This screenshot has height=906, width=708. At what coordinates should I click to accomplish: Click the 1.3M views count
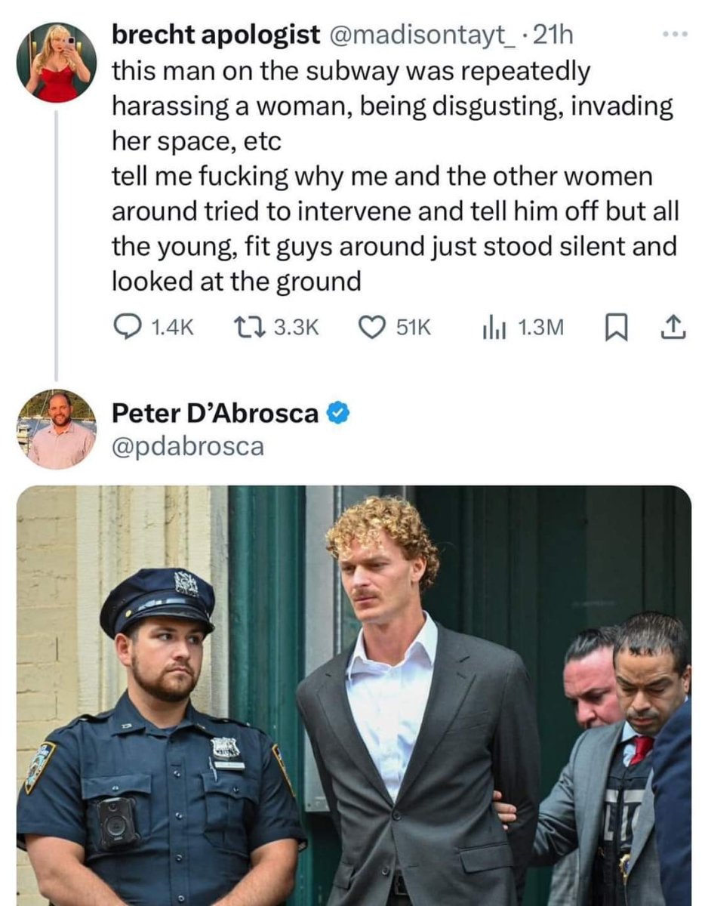[x=542, y=327]
